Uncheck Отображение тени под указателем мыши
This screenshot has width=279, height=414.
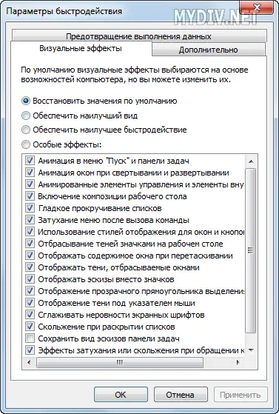(30, 303)
